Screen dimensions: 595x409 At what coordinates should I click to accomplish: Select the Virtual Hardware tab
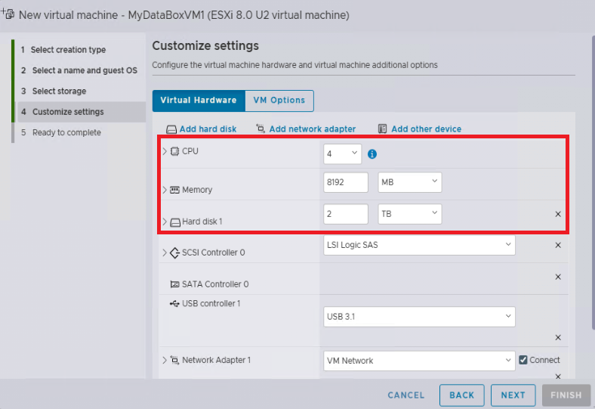pos(199,101)
